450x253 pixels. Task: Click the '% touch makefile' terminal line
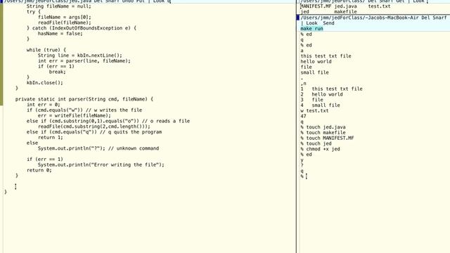pos(323,132)
